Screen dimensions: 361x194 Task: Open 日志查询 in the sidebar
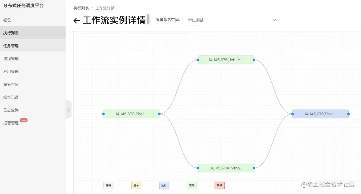click(33, 110)
